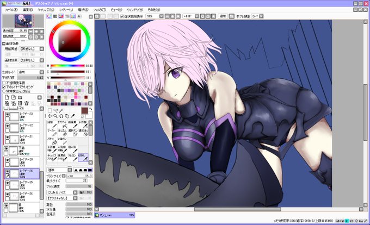Hide the 肌 layer eye icon
Viewport: 370px width, 225px height.
coord(6,205)
